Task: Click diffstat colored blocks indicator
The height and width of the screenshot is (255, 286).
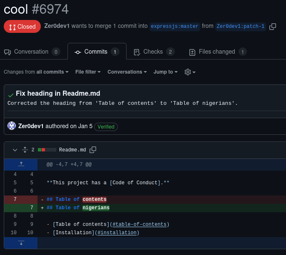Action: 47,150
